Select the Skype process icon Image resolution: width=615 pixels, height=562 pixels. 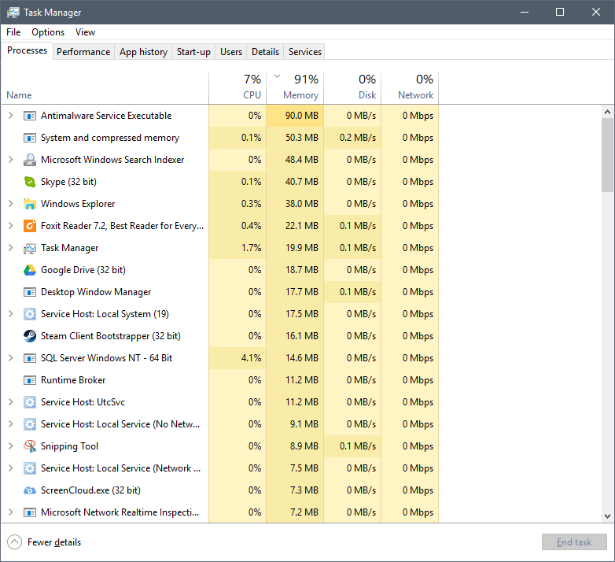30,182
